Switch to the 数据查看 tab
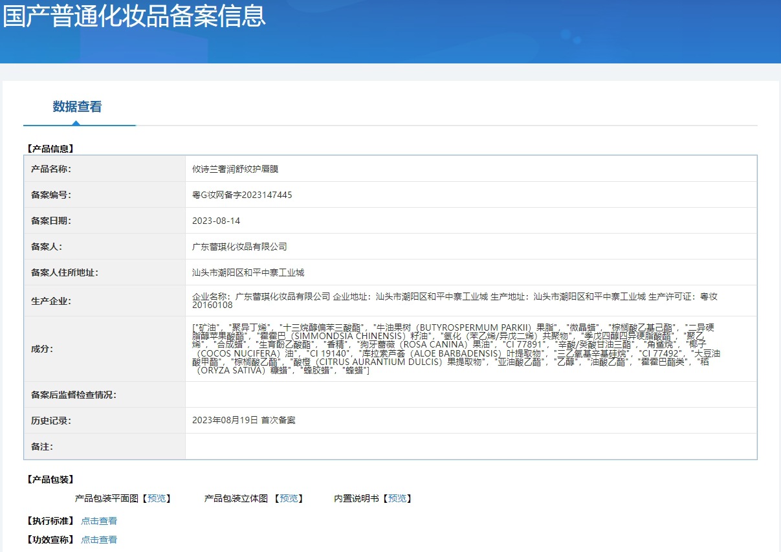This screenshot has width=781, height=552. point(78,107)
